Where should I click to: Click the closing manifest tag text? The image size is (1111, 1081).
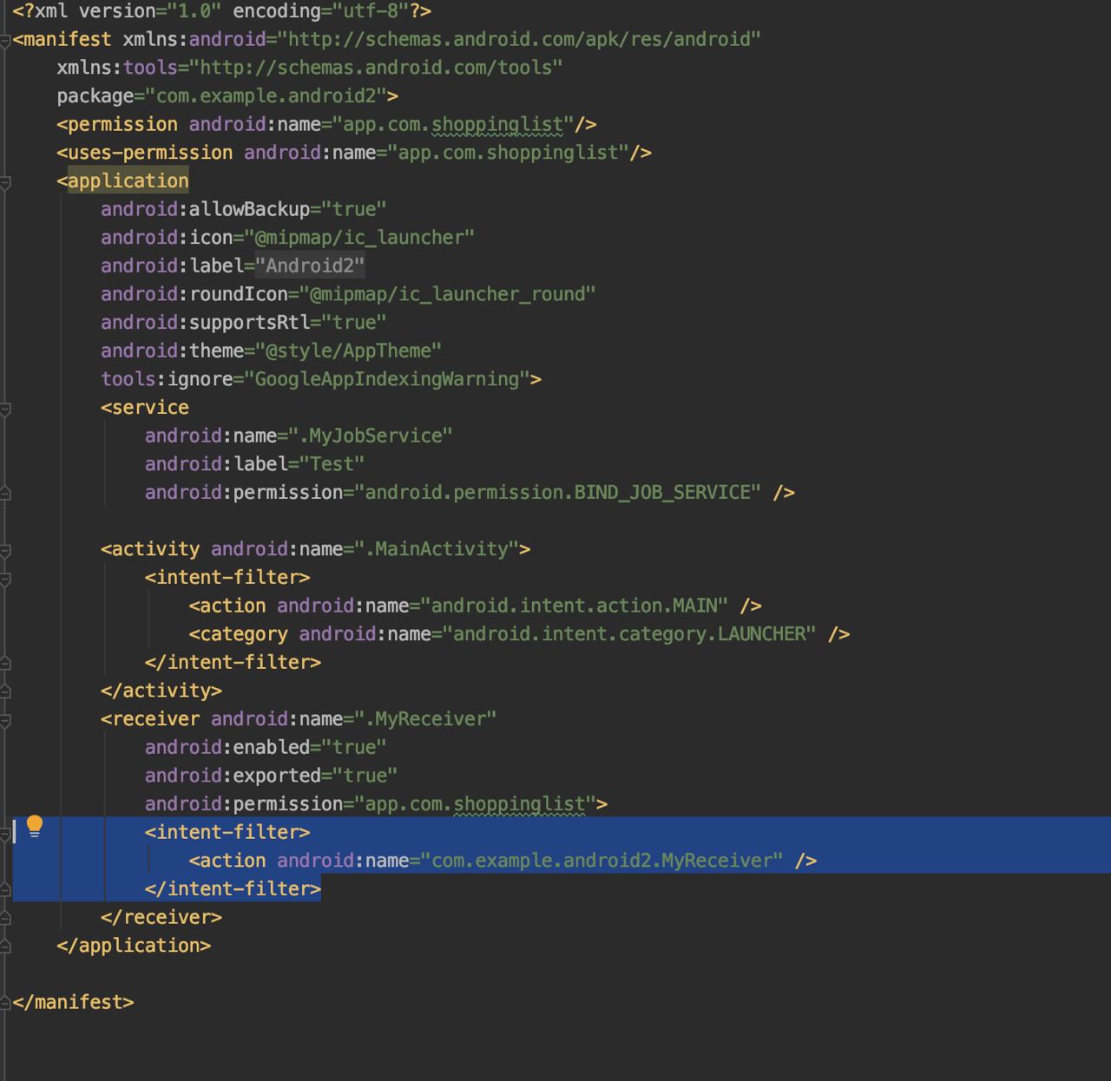coord(73,1003)
